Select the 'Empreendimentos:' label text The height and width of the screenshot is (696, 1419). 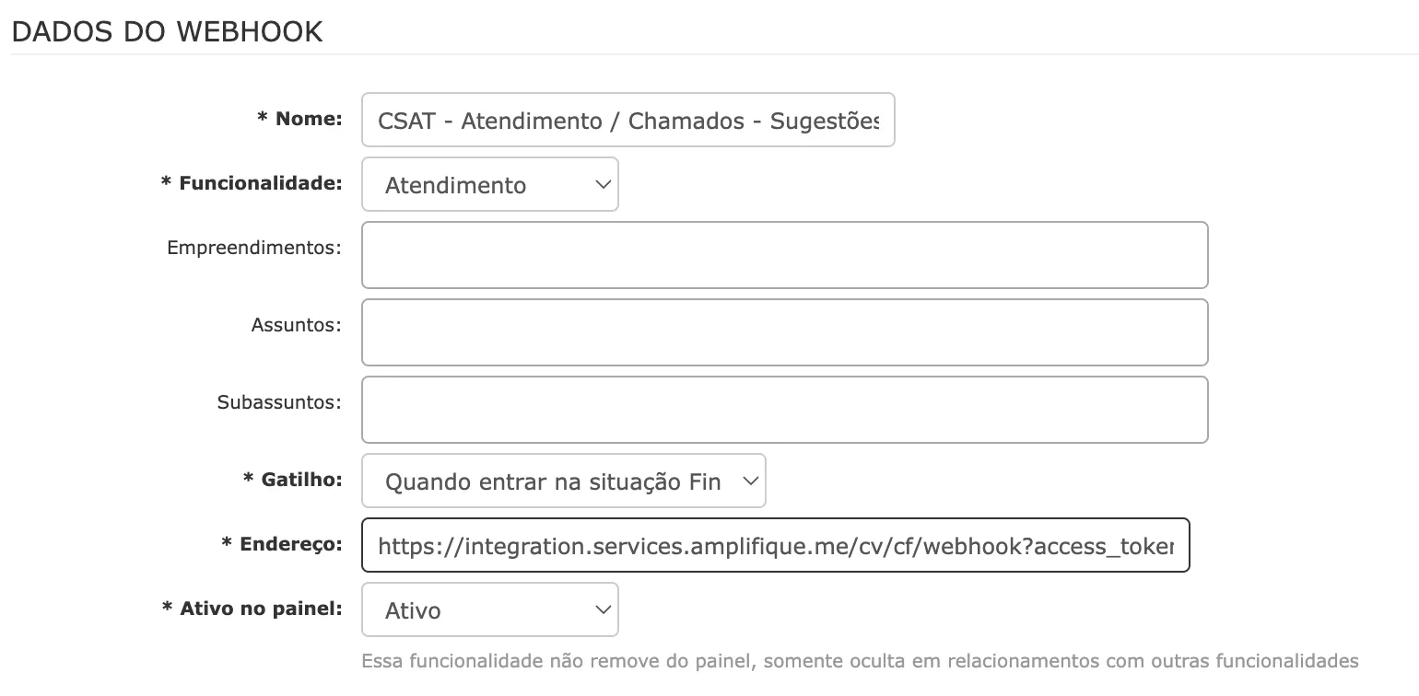click(254, 248)
